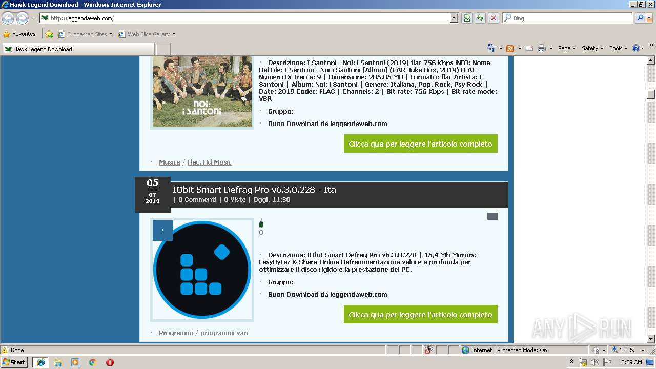The image size is (656, 369).
Task: Expand the search provider dropdown arrow
Action: pos(650,18)
